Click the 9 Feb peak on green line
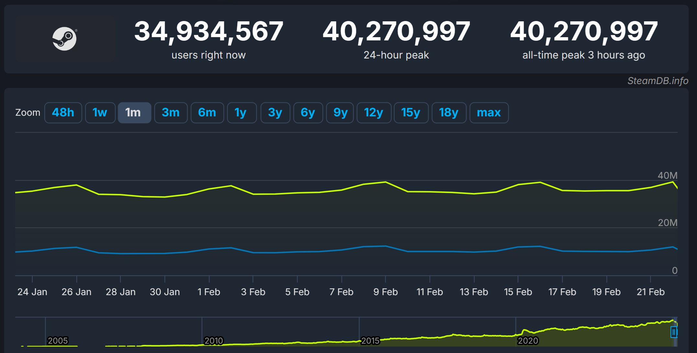 click(385, 182)
